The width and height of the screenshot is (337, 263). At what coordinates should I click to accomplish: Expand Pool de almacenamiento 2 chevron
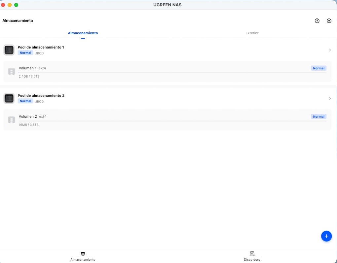(x=330, y=98)
